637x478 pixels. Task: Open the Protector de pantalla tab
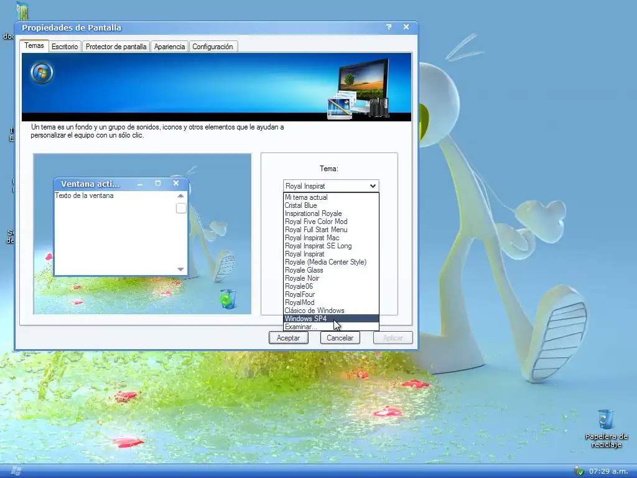(x=116, y=46)
